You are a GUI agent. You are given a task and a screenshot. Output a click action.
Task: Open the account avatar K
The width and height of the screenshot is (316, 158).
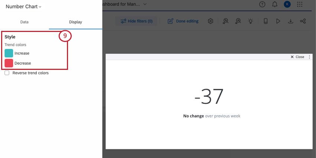287,4
